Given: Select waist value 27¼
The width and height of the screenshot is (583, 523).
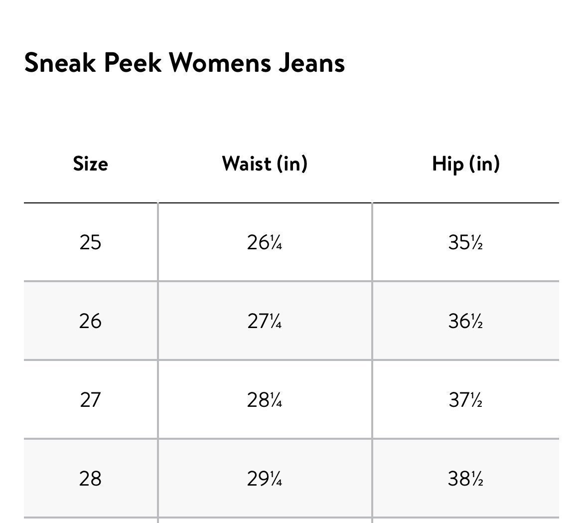Looking at the screenshot, I should click(265, 321).
